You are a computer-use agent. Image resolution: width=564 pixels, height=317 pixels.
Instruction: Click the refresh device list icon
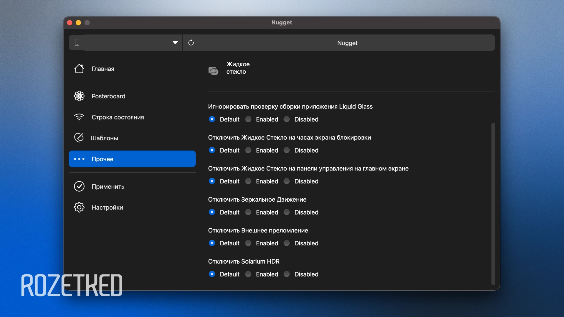(x=191, y=43)
